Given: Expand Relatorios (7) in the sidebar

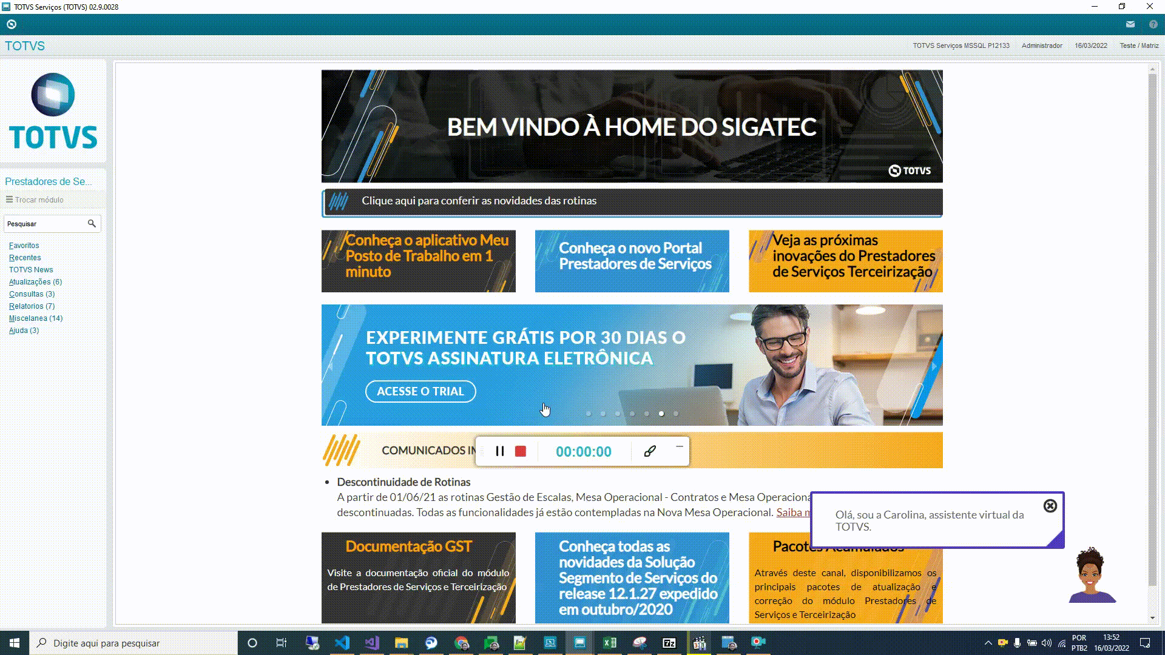Looking at the screenshot, I should tap(32, 306).
